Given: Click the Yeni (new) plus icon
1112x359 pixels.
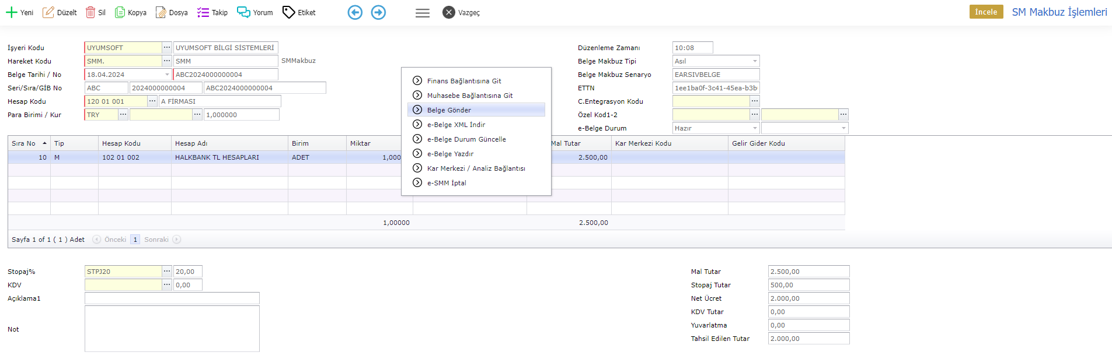Looking at the screenshot, I should point(12,12).
